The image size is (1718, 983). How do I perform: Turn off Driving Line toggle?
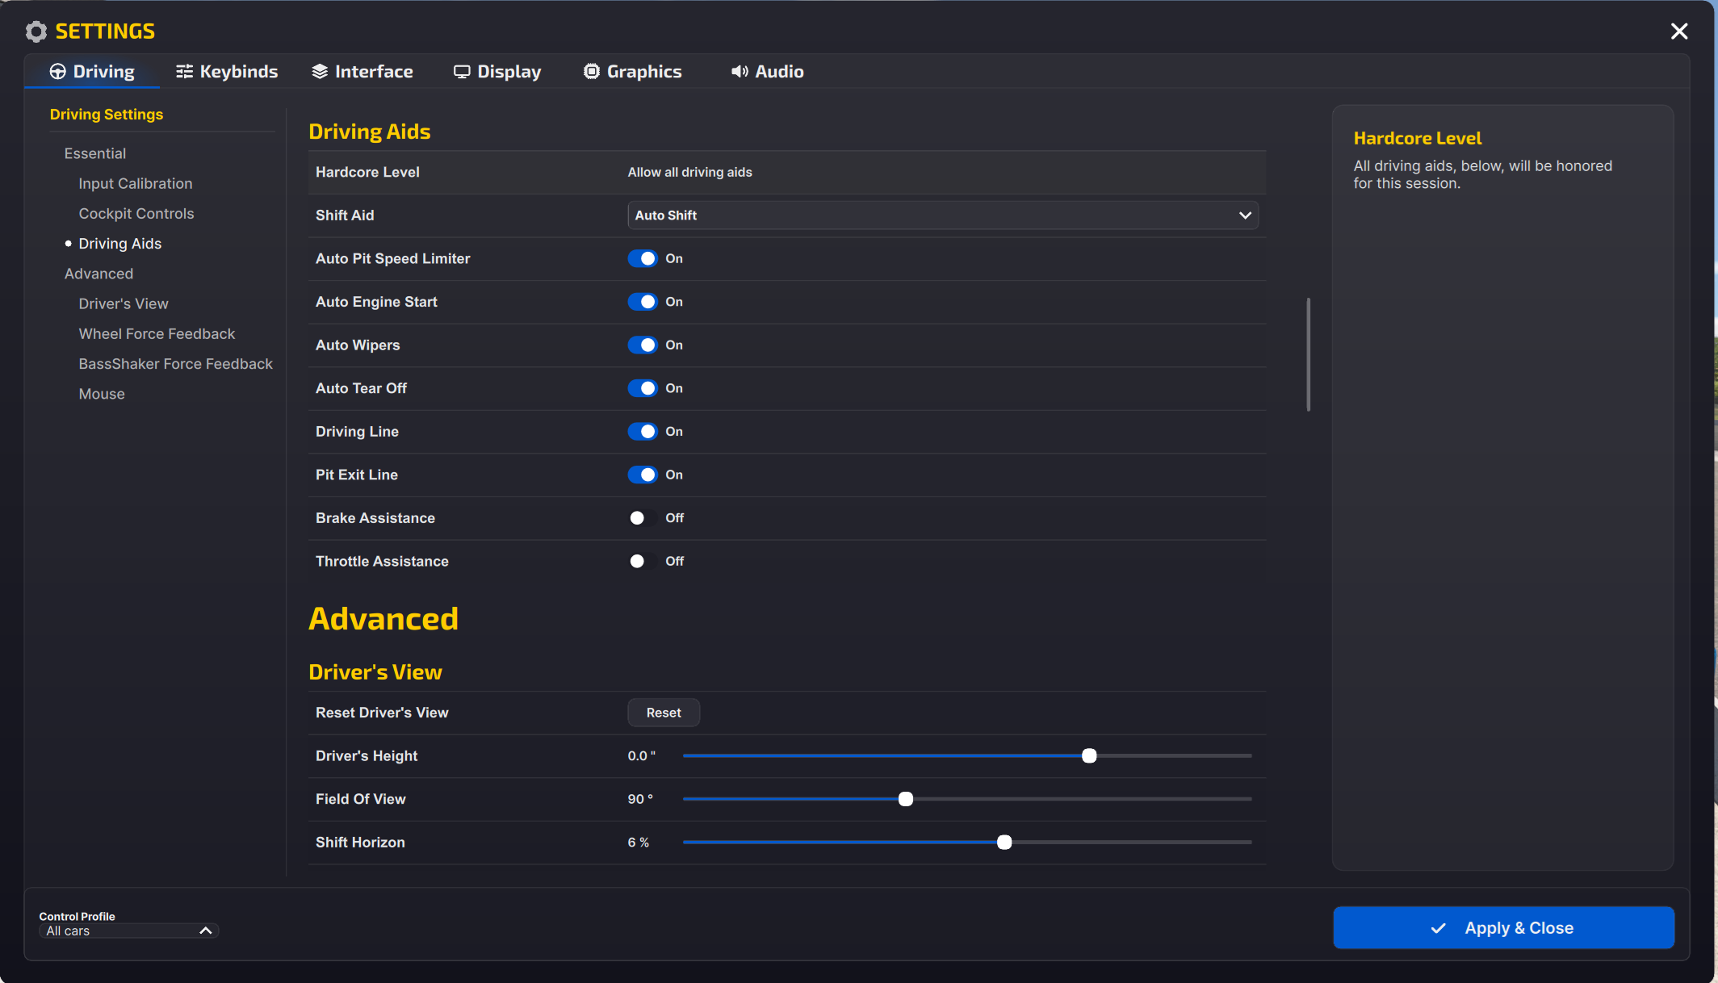643,432
